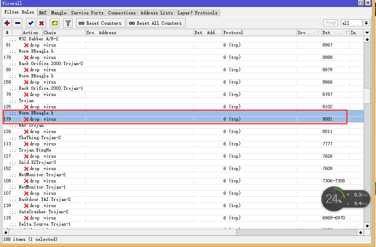Viewport: 376px width, 247px height.
Task: Click the drop icon for rule 81
Action: point(26,45)
